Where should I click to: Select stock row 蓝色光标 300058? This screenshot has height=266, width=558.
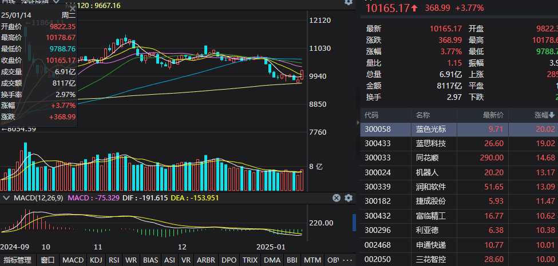pos(459,129)
